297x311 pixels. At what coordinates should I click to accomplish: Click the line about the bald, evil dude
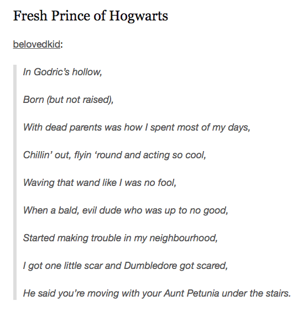coord(126,210)
